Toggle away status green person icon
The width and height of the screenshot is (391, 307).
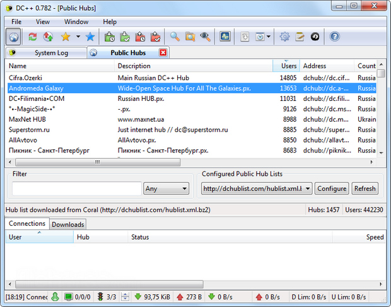[x=55, y=297]
